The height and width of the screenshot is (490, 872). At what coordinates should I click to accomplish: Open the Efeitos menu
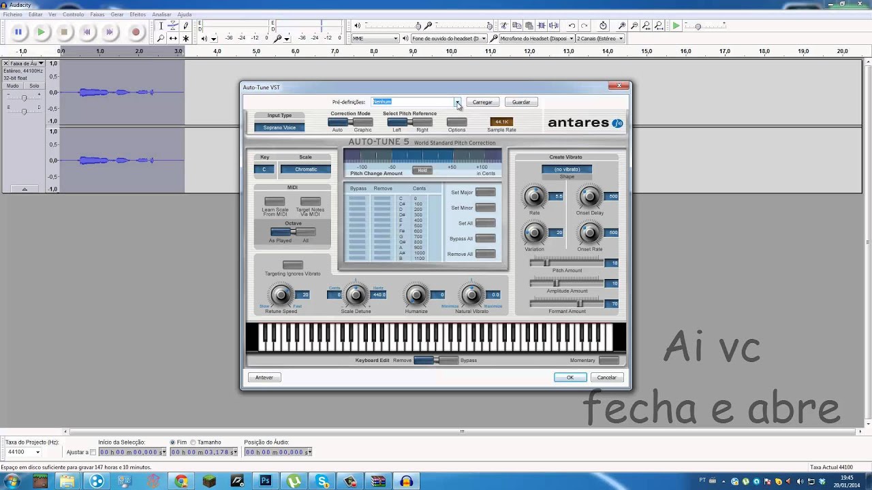pos(138,14)
